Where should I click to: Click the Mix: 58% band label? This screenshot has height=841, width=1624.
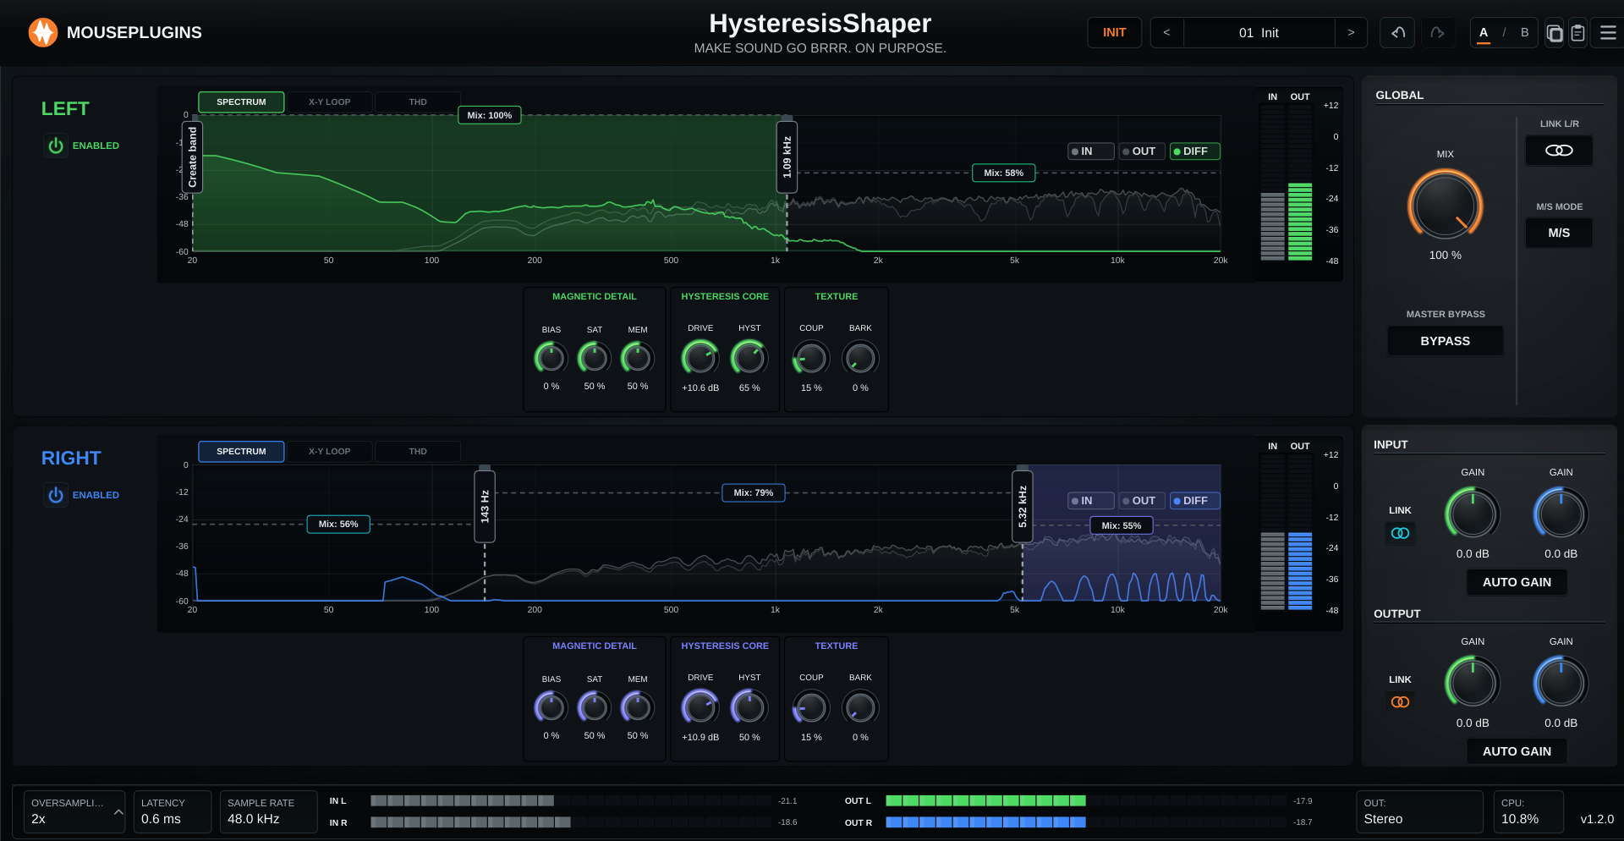click(1003, 173)
